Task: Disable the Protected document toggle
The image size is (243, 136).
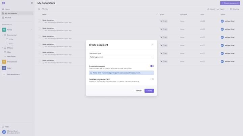Action: (x=152, y=66)
